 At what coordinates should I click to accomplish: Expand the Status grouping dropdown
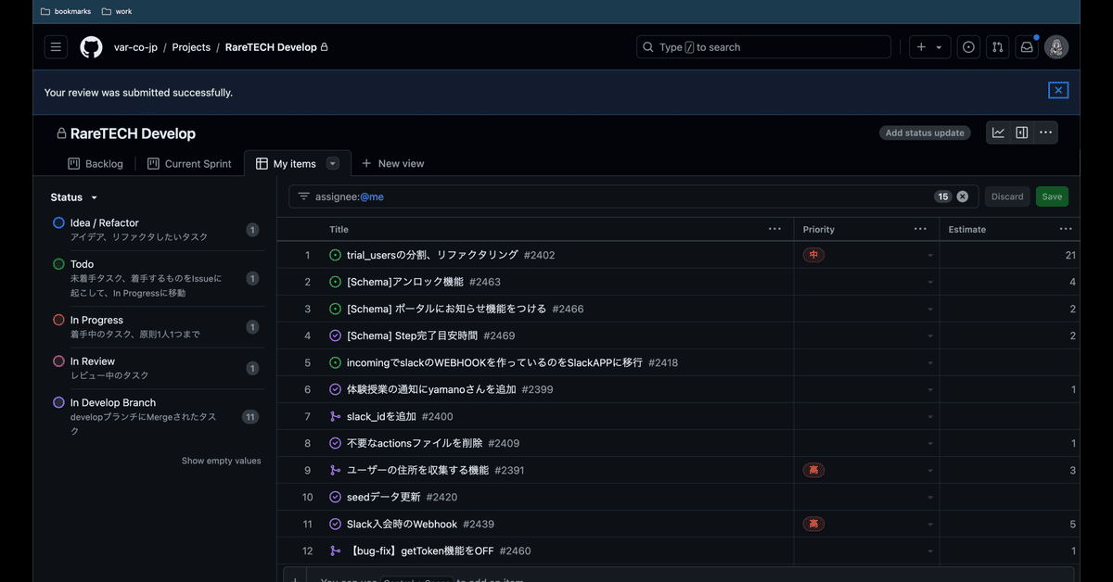point(74,197)
